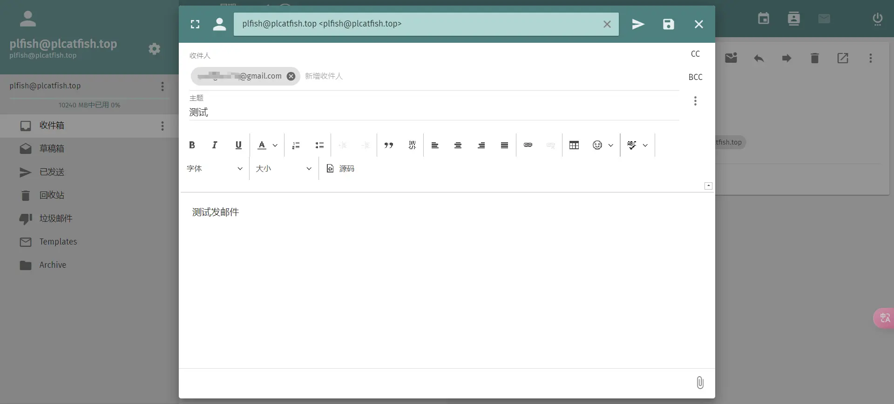Reply to the message in background
Viewport: 894px width, 404px height.
pyautogui.click(x=759, y=58)
